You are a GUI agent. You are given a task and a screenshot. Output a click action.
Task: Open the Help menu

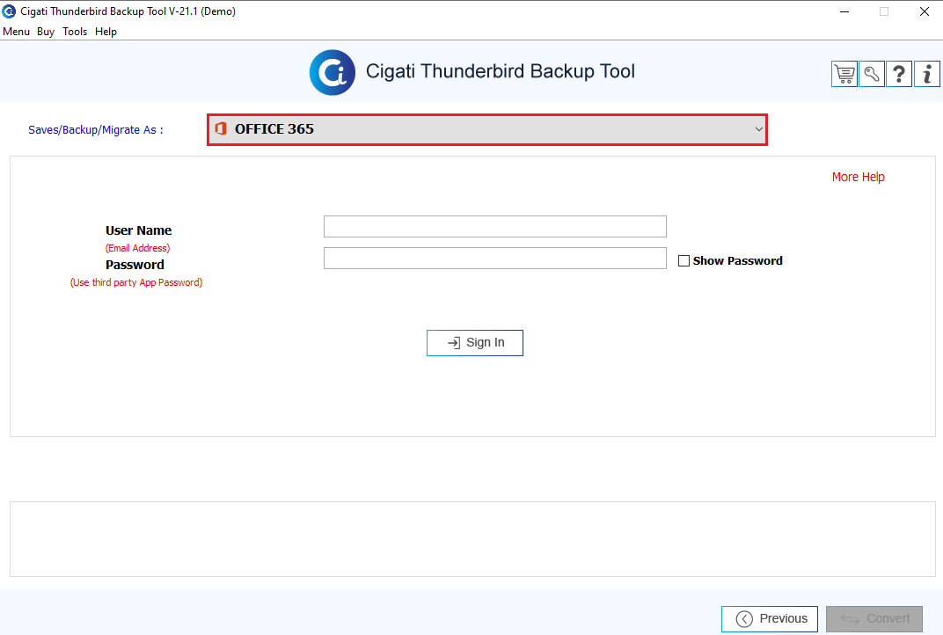coord(106,32)
